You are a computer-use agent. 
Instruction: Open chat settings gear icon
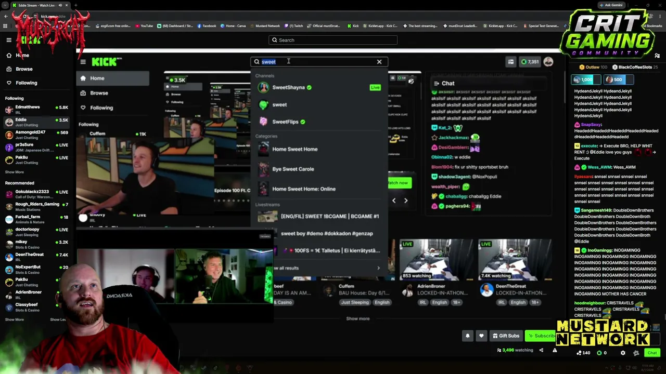click(623, 353)
